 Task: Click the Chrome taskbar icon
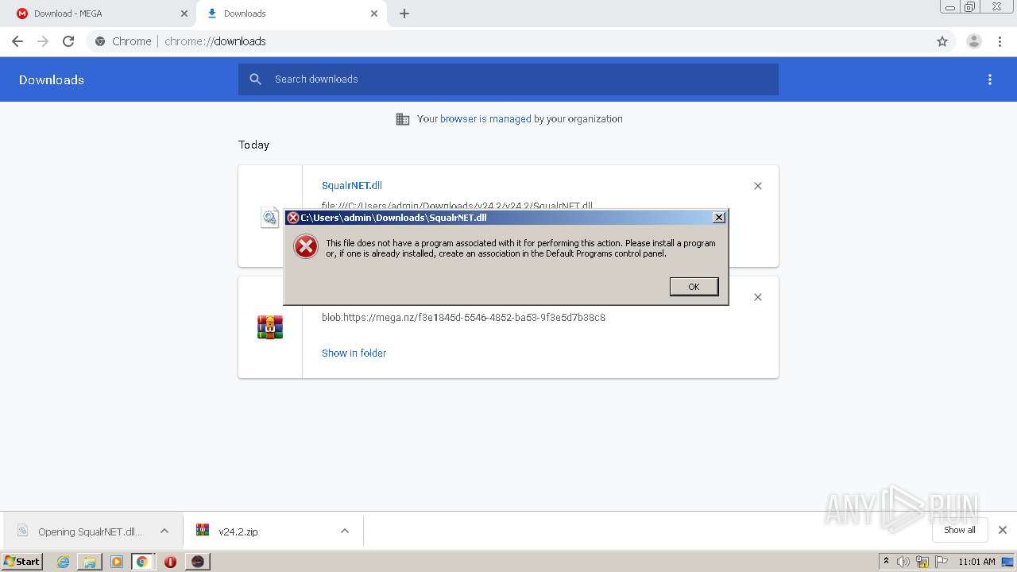[x=142, y=562]
